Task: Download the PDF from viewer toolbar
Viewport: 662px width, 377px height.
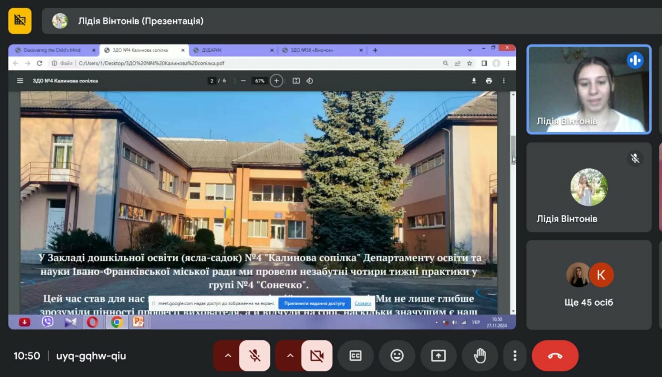Action: tap(474, 80)
